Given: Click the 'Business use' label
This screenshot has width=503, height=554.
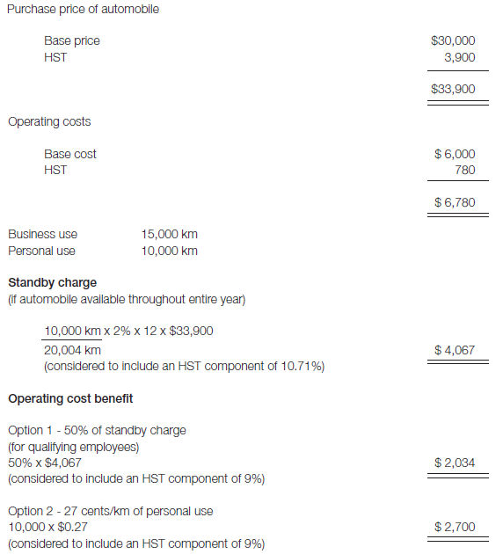Looking at the screenshot, I should [43, 234].
